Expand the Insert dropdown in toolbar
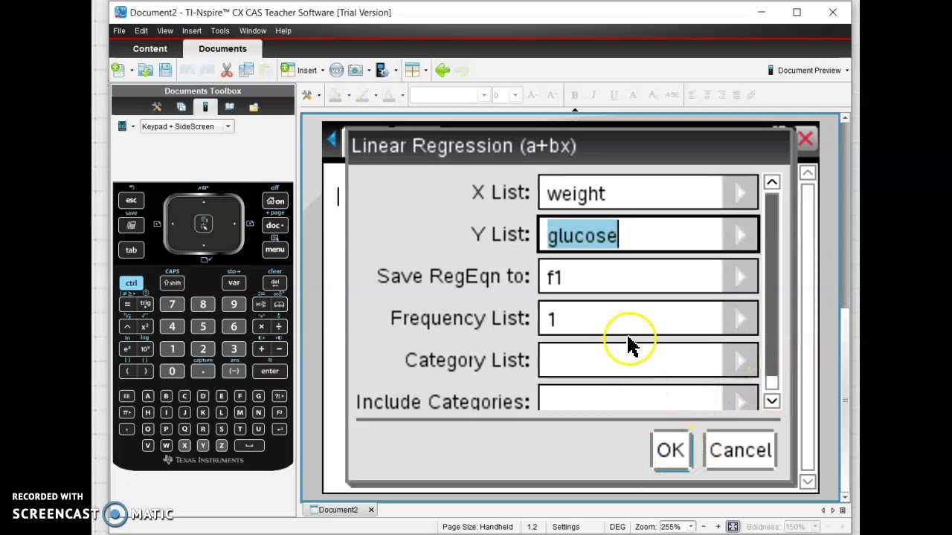952x535 pixels. (x=324, y=71)
